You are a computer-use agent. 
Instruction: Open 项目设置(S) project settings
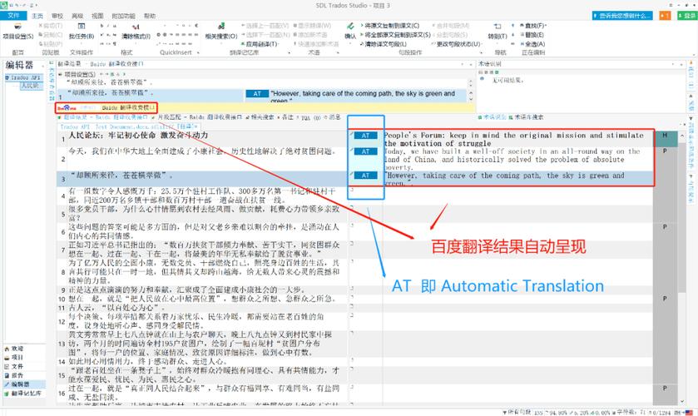(17, 32)
